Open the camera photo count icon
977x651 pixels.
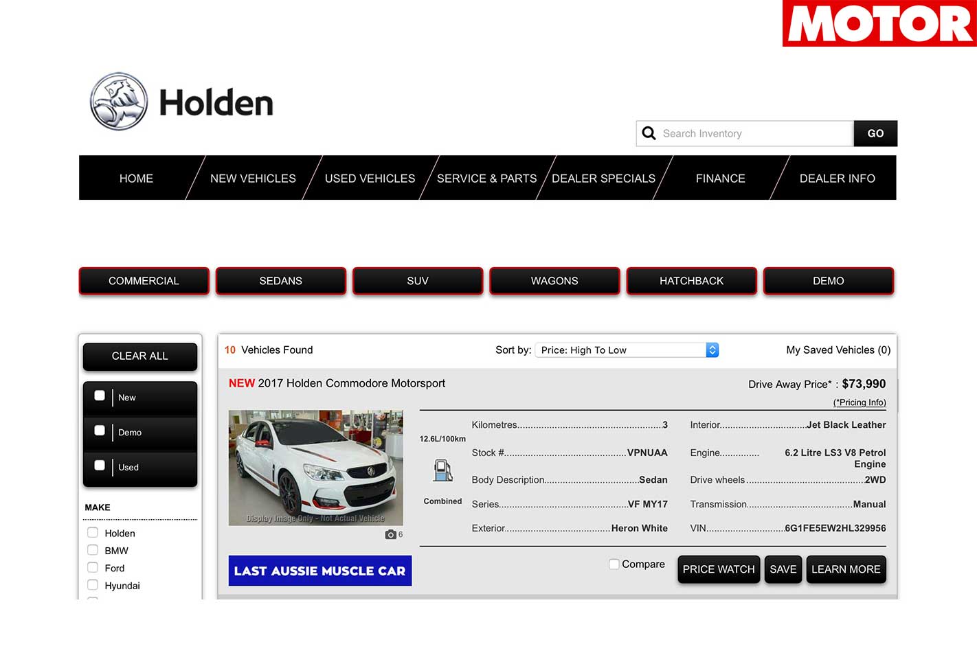coord(390,534)
